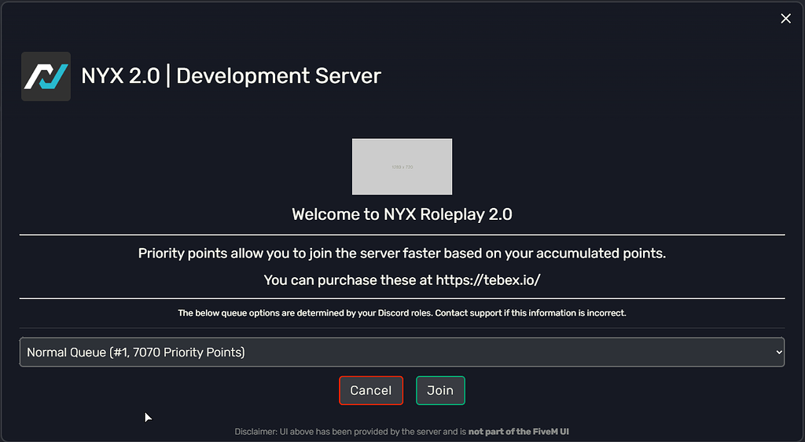Click the divider line under the welcome heading
Viewport: 805px width, 442px height.
point(402,235)
